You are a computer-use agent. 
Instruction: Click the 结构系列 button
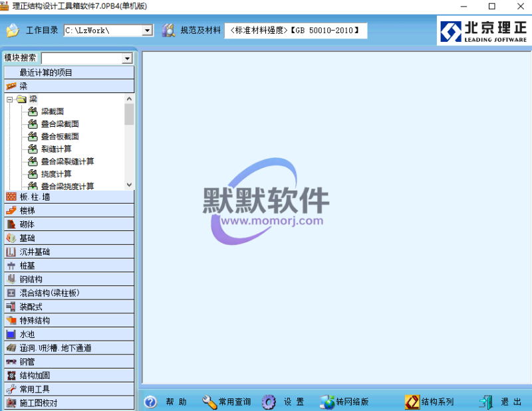tap(430, 402)
